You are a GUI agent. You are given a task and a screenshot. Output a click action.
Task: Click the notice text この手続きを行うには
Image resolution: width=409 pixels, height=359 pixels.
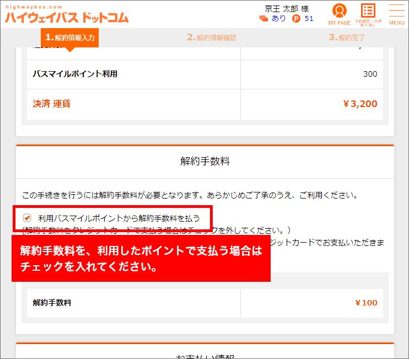tap(190, 195)
